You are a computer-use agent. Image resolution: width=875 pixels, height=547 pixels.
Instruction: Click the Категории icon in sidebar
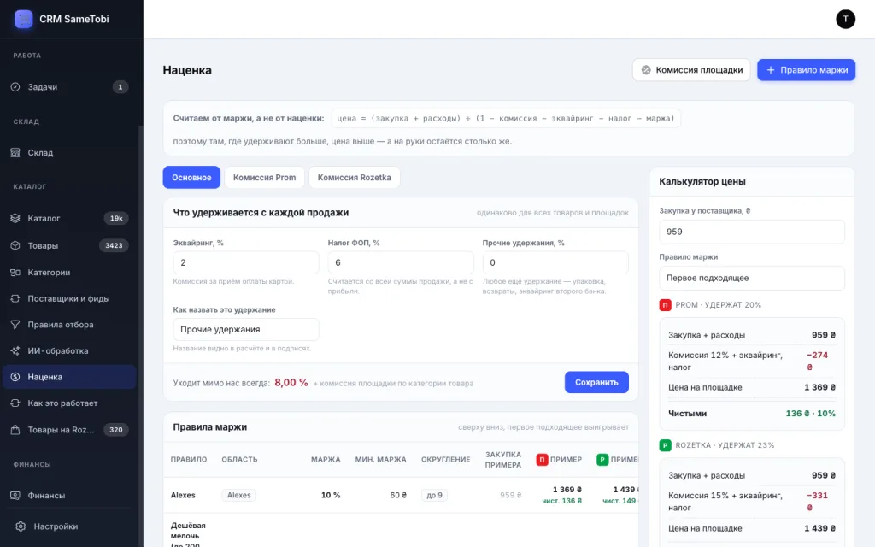tap(15, 273)
